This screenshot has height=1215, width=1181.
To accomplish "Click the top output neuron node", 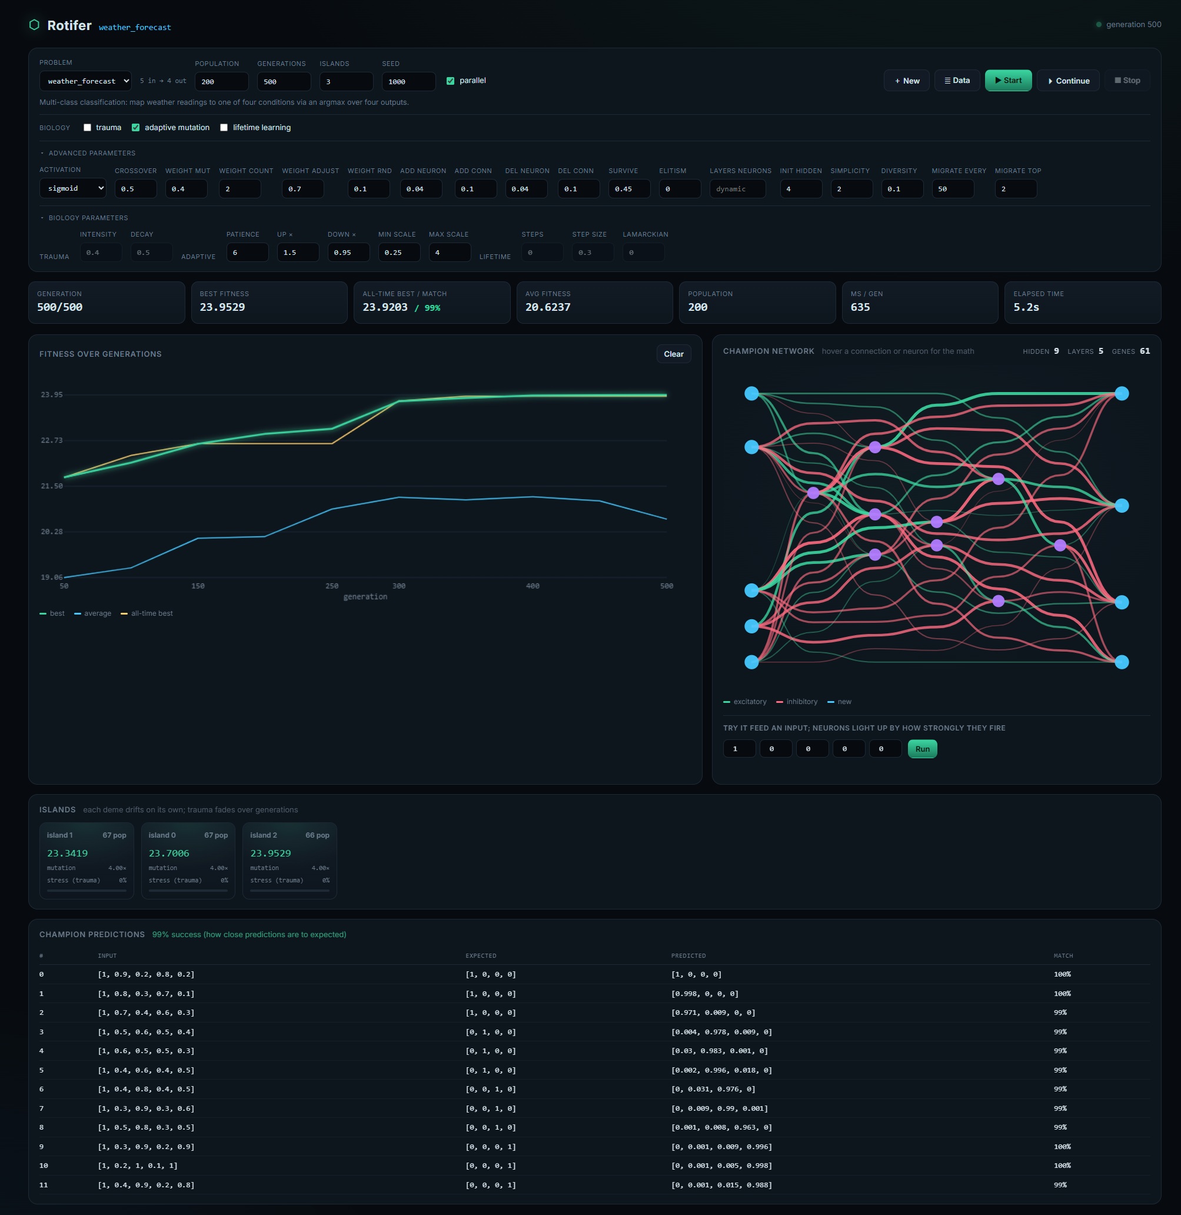I will (x=1122, y=393).
